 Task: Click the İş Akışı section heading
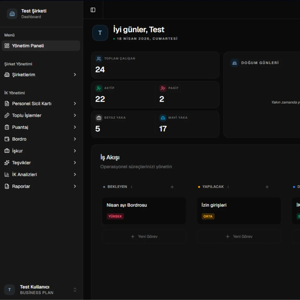point(110,157)
